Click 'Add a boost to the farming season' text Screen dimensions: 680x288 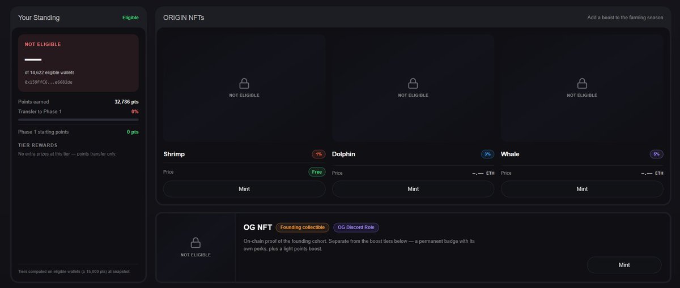point(625,18)
